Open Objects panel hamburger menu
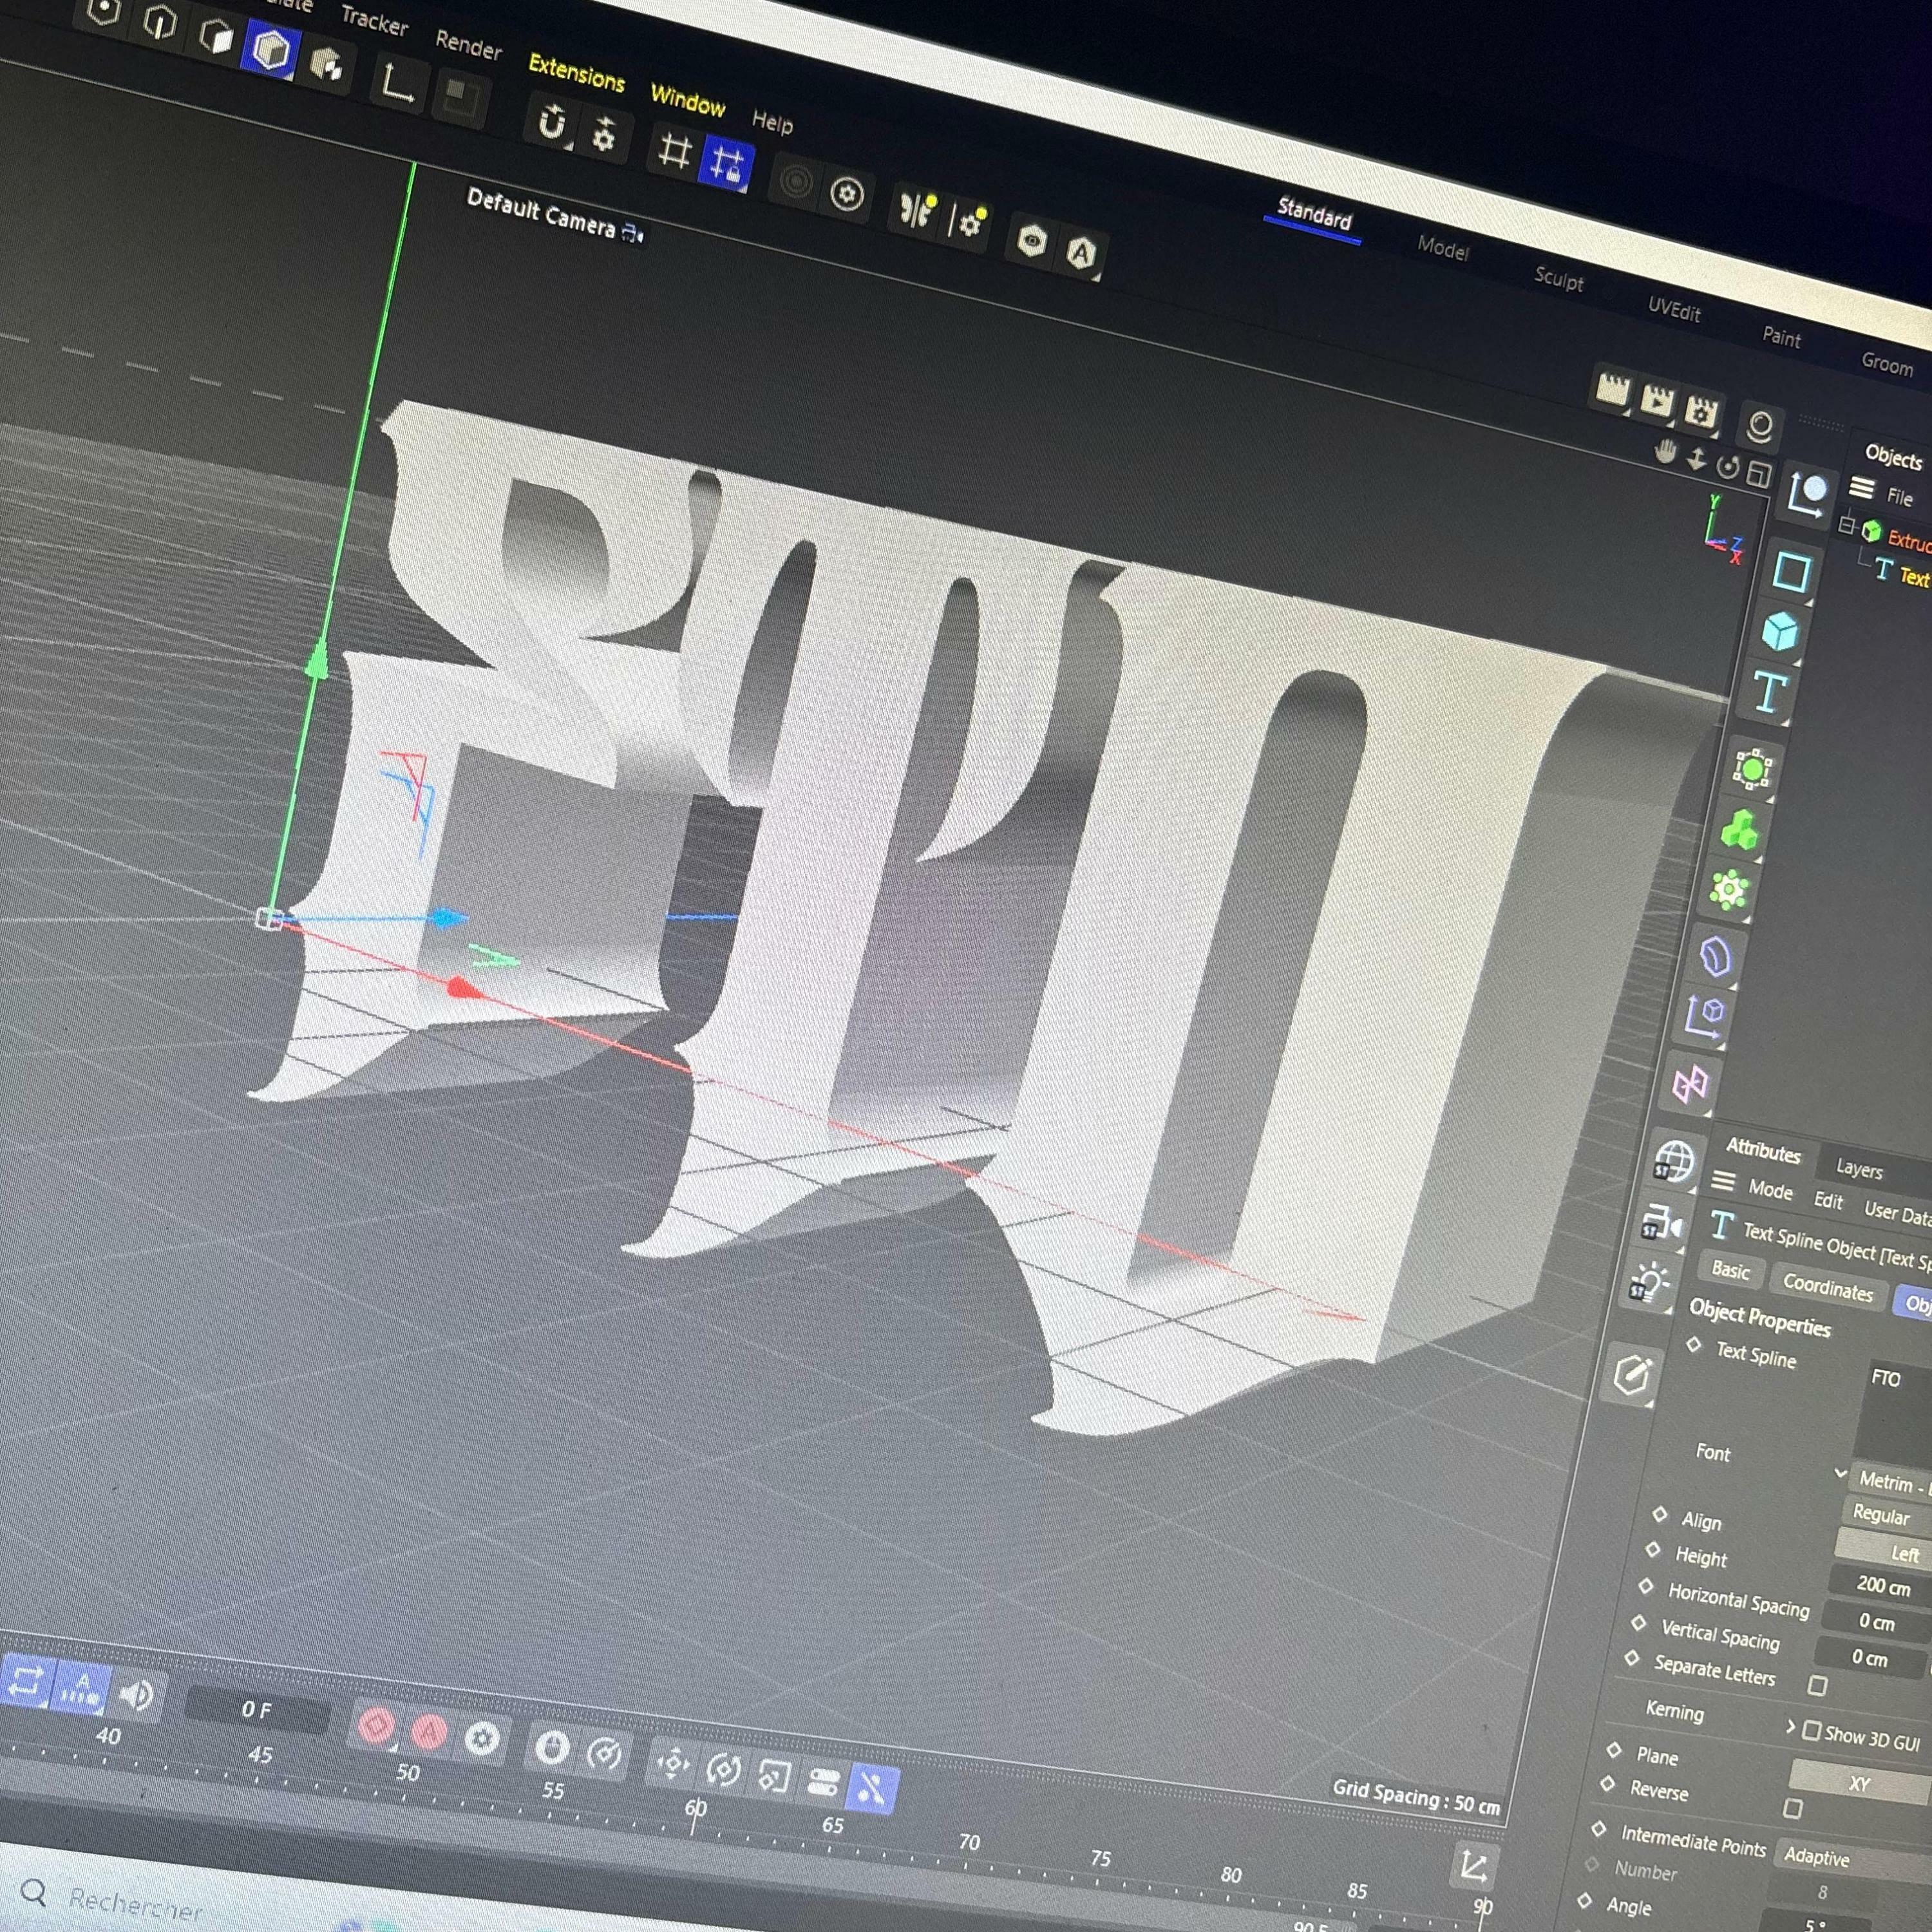 (x=1861, y=488)
